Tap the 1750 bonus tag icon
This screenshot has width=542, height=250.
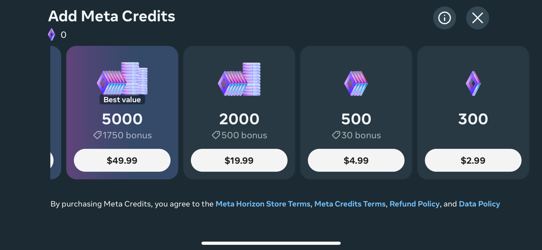pos(97,135)
